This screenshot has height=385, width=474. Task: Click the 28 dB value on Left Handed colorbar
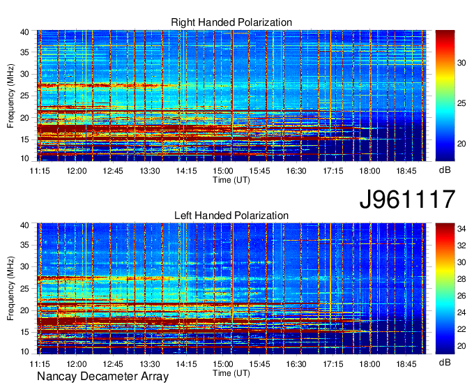[461, 279]
